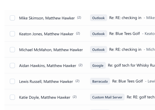The image size is (155, 110).
Task: Open Lewis Russell's 'Re: Blue Tees Golf' email
Action: pos(127,81)
